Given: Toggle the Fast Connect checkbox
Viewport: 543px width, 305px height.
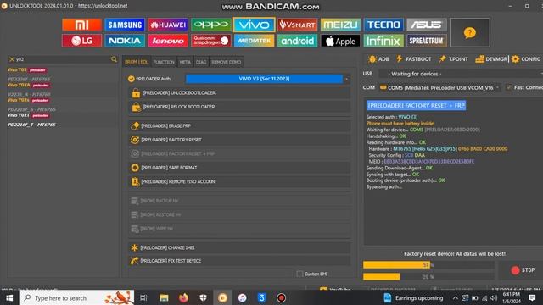Looking at the screenshot, I should pyautogui.click(x=509, y=87).
